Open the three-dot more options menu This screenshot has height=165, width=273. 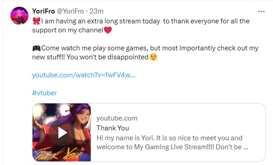click(261, 11)
